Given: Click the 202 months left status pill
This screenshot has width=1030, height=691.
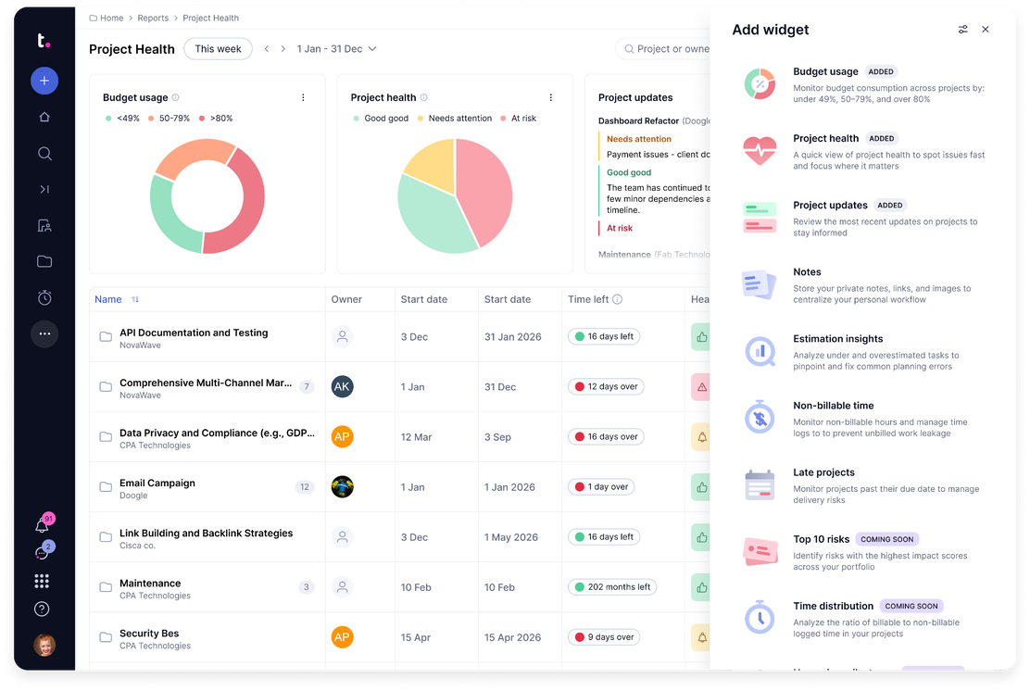Looking at the screenshot, I should pyautogui.click(x=612, y=587).
